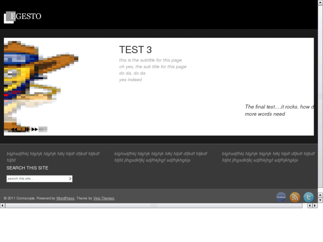Screen dimensions: 323x242
Task: Open the WordPress link in footer
Action: [65, 198]
